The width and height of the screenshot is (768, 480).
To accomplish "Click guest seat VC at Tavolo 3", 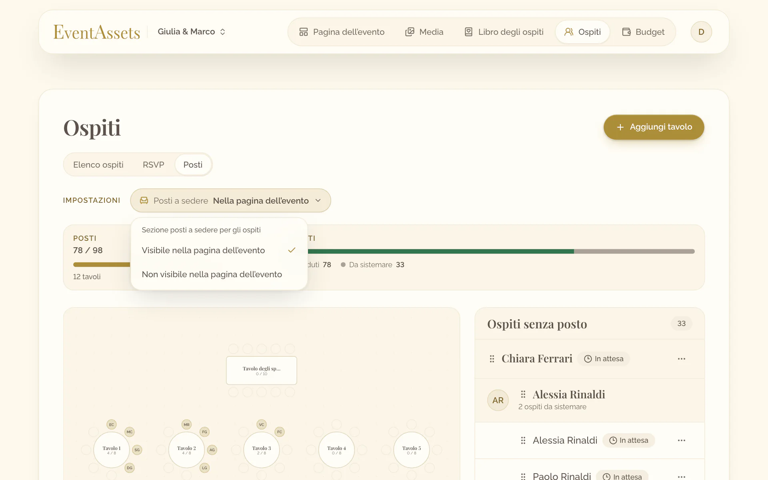I will click(x=262, y=424).
